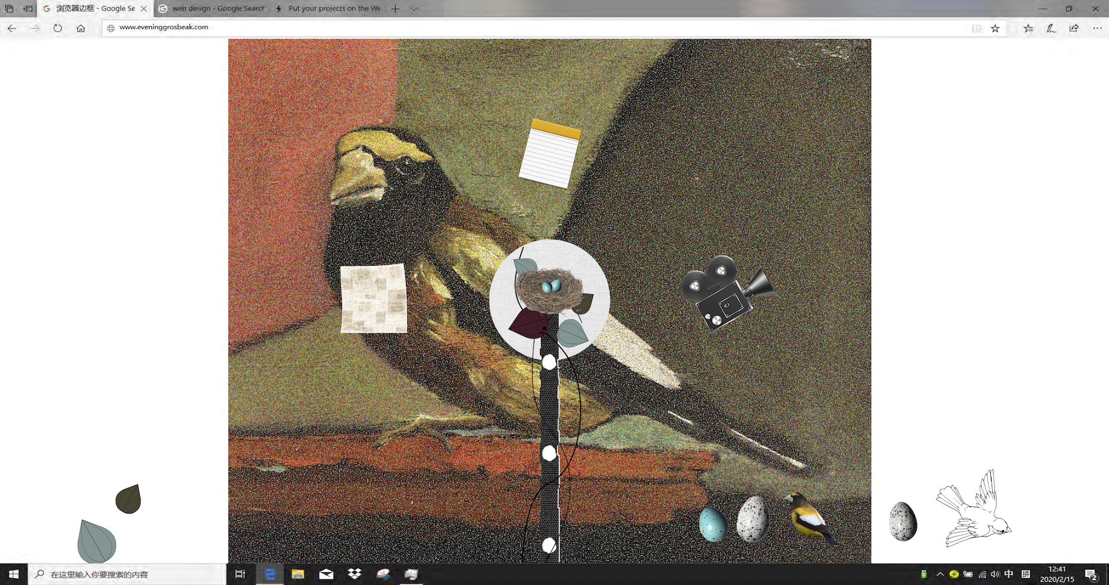Image resolution: width=1109 pixels, height=585 pixels.
Task: Expand the tab previews chevron
Action: [x=414, y=9]
